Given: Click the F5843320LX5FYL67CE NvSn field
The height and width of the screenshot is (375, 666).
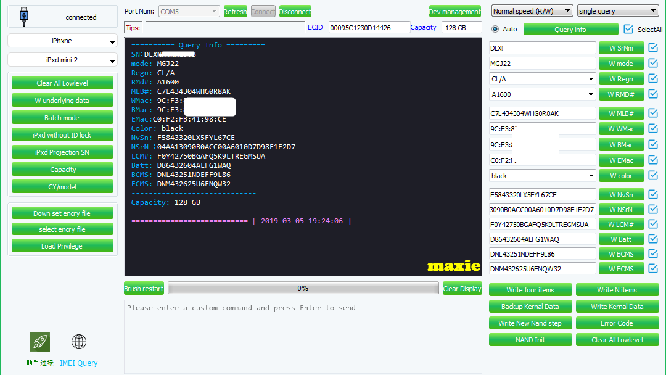Looking at the screenshot, I should coord(543,194).
